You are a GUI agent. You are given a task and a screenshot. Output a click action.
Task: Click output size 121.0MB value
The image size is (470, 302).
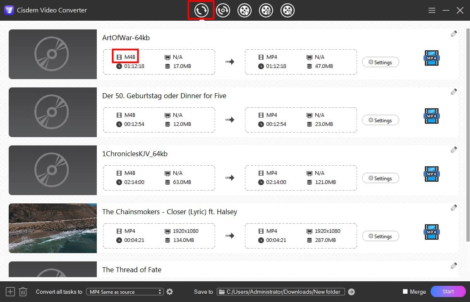point(325,182)
